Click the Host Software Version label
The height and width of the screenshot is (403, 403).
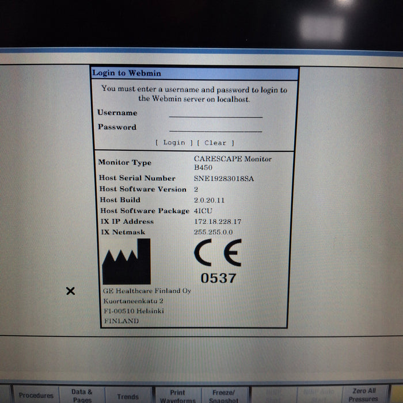tap(143, 189)
